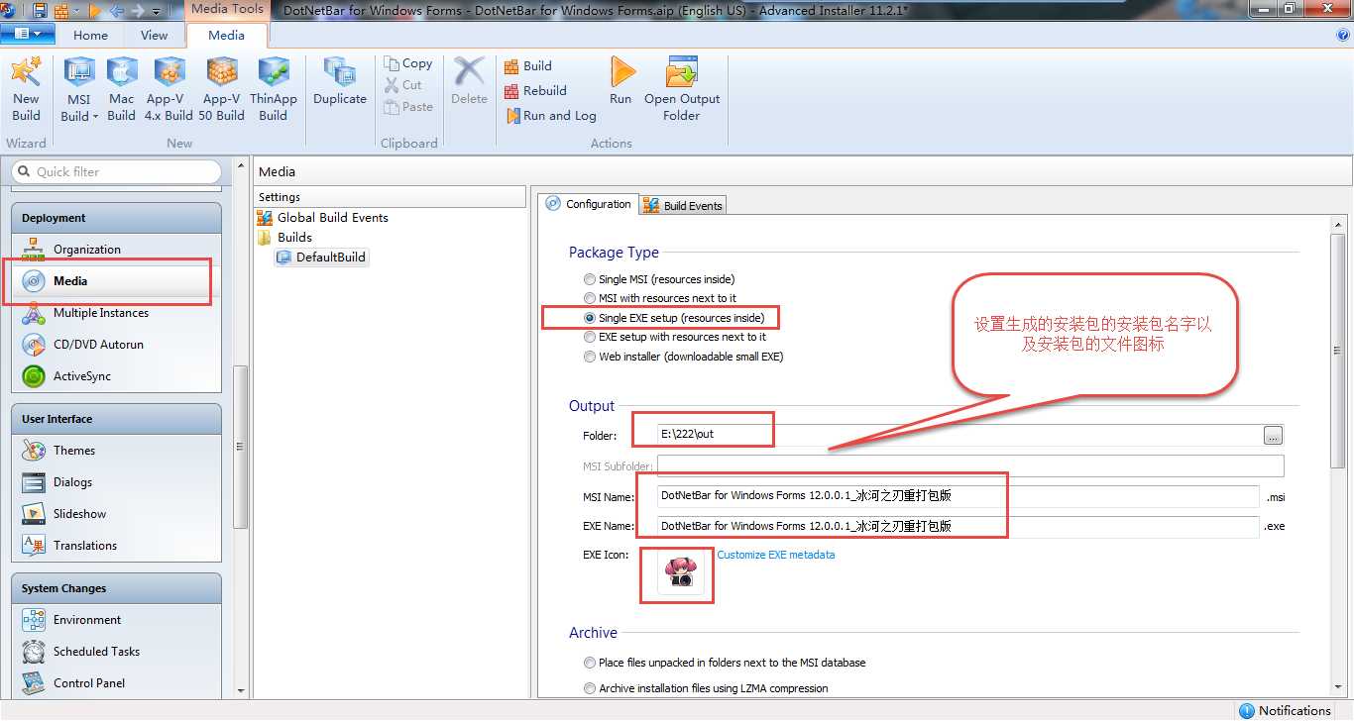Choose Run and Log
Image resolution: width=1354 pixels, height=721 pixels.
551,116
